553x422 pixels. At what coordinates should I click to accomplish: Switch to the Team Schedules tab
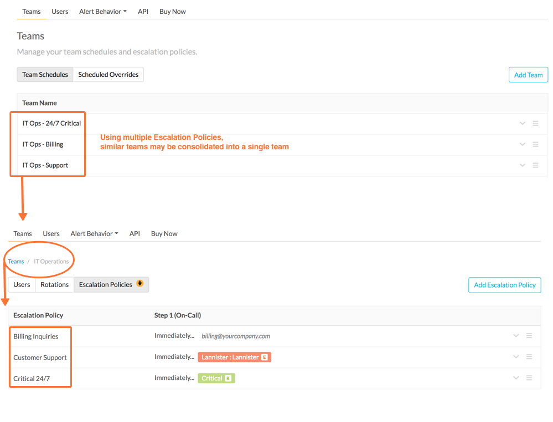[45, 75]
